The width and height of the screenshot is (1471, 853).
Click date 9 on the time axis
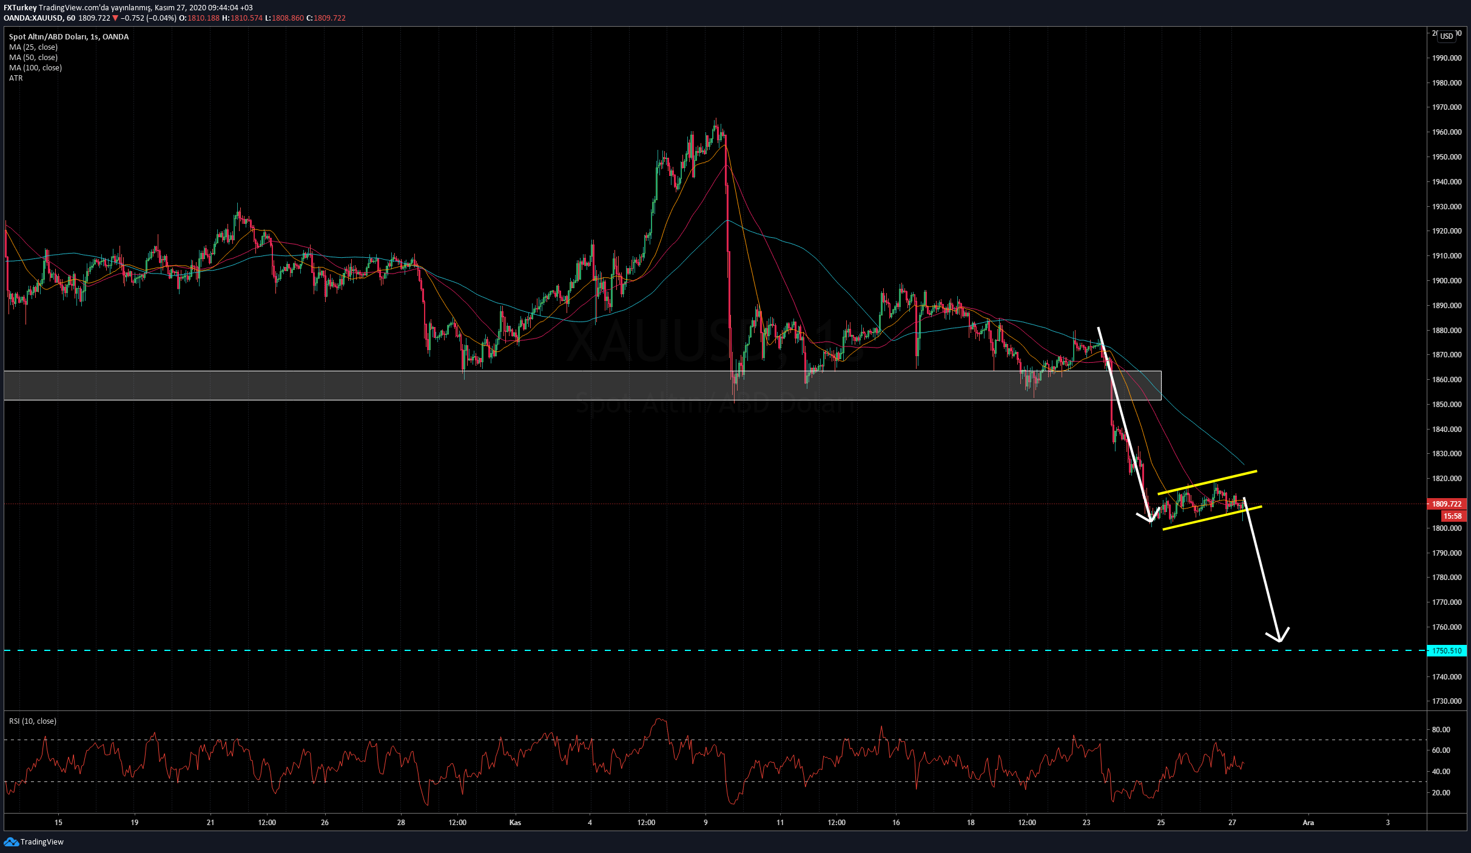point(705,823)
